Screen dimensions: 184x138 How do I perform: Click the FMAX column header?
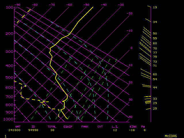tap(85, 126)
